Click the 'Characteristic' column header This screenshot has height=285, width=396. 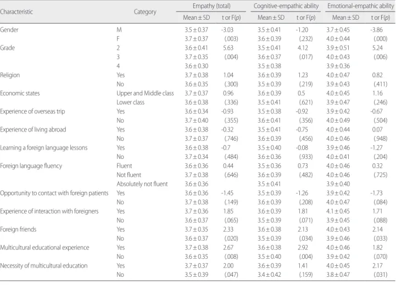[16, 12]
